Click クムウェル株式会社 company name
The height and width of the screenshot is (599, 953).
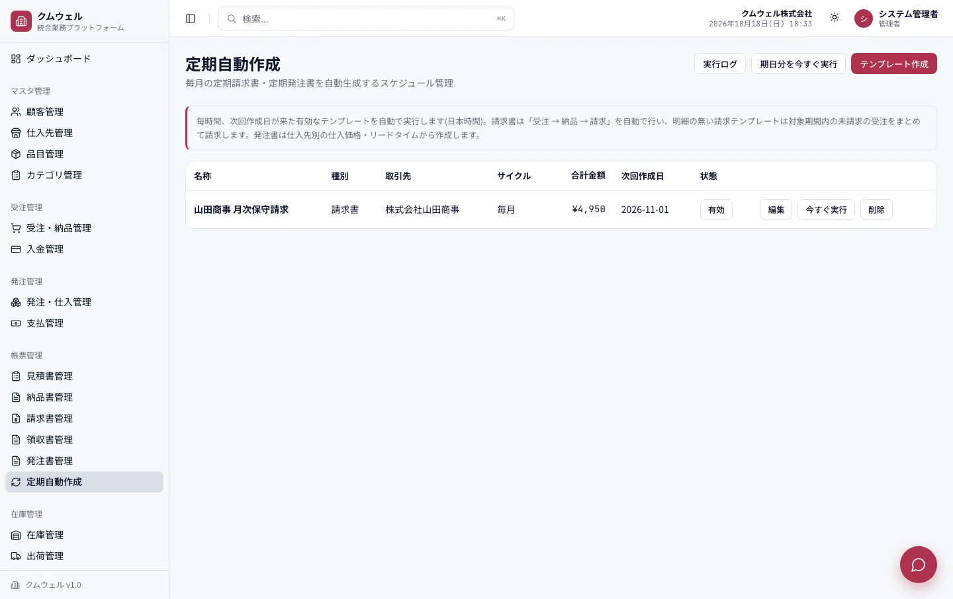(777, 13)
